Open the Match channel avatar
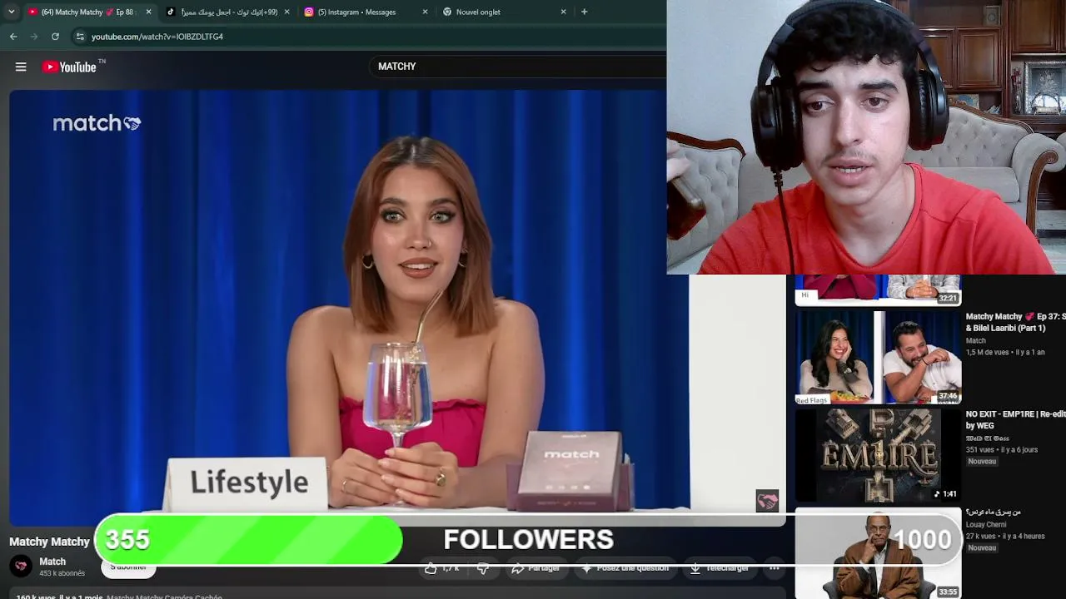1066x599 pixels. click(21, 567)
